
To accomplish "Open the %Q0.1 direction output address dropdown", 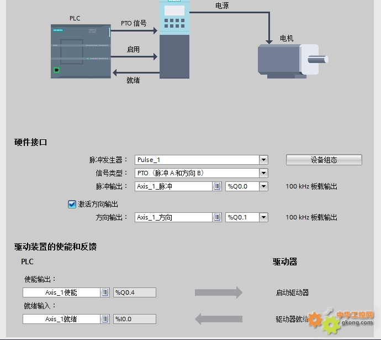I will click(263, 217).
